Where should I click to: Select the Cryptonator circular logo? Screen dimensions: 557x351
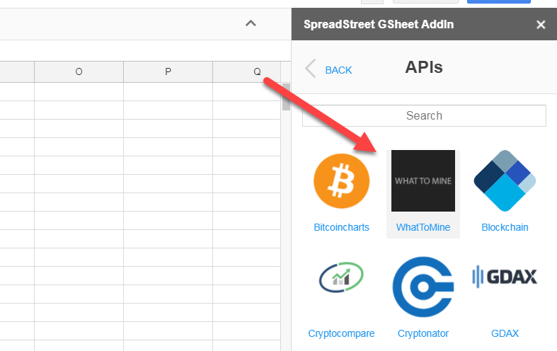point(423,287)
